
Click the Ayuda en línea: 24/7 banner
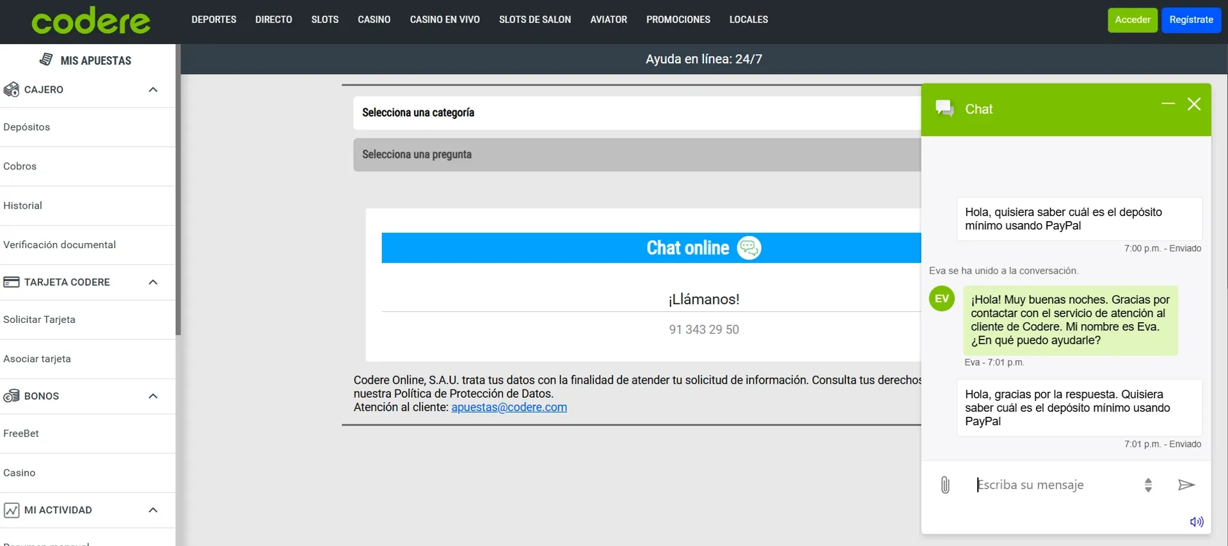tap(704, 59)
